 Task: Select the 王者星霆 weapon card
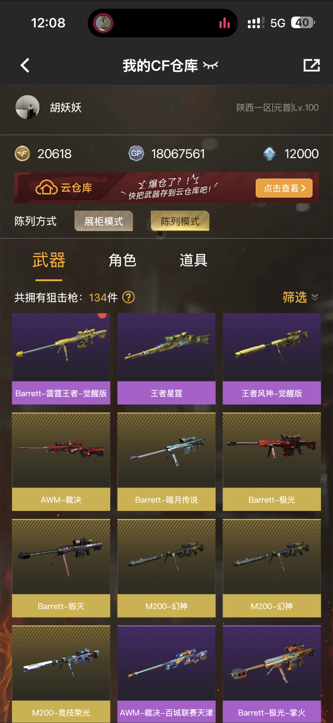click(x=166, y=359)
